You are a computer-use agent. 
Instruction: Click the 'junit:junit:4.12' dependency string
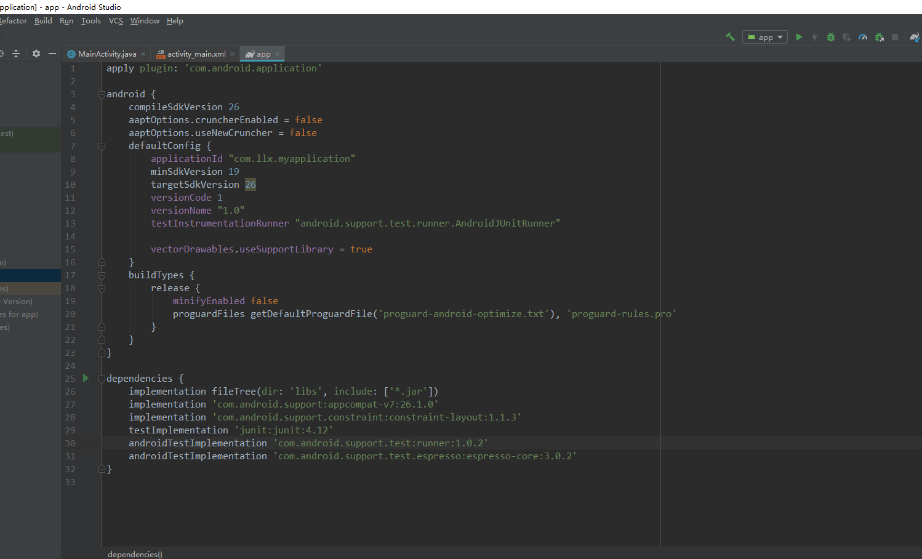(284, 430)
